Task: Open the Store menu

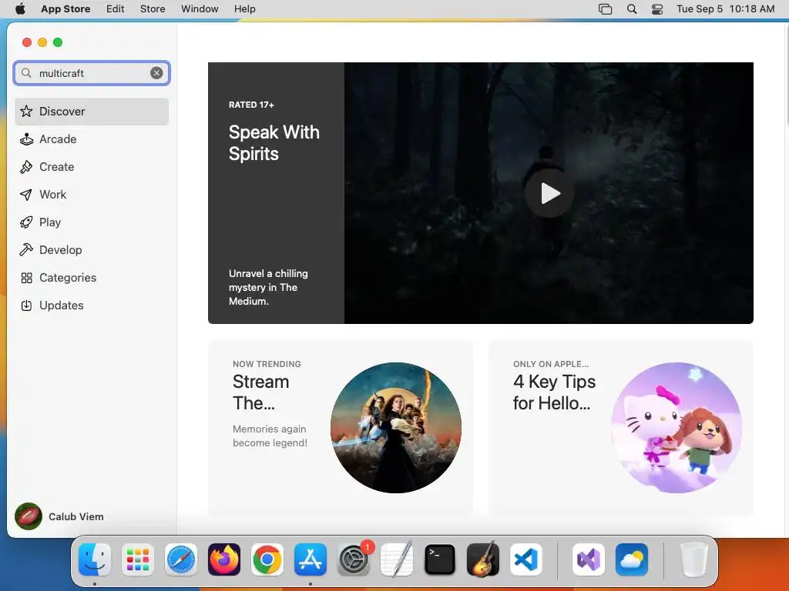Action: tap(153, 9)
